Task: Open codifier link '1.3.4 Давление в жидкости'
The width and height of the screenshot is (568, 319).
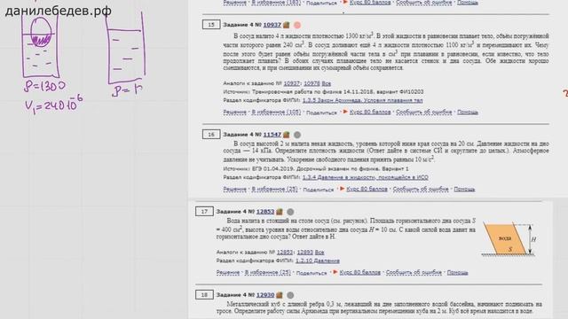Action: [x=365, y=177]
